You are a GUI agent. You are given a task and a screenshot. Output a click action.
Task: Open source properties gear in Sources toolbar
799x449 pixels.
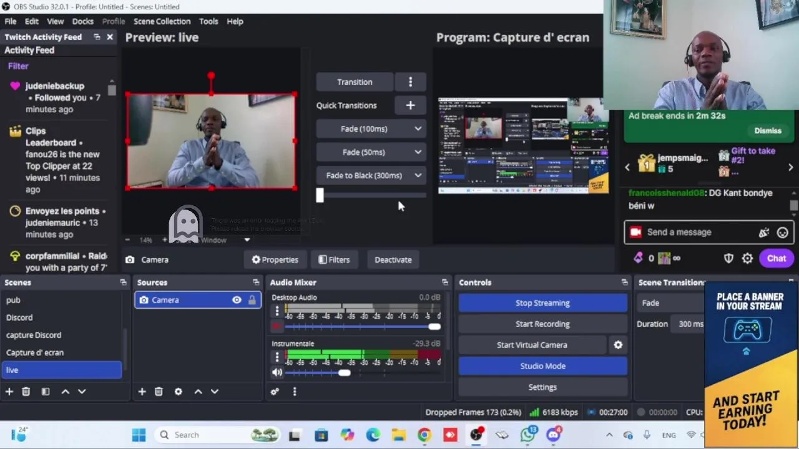point(179,392)
